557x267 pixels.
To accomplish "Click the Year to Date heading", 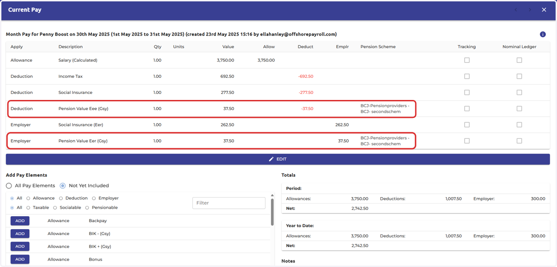I will click(x=300, y=226).
